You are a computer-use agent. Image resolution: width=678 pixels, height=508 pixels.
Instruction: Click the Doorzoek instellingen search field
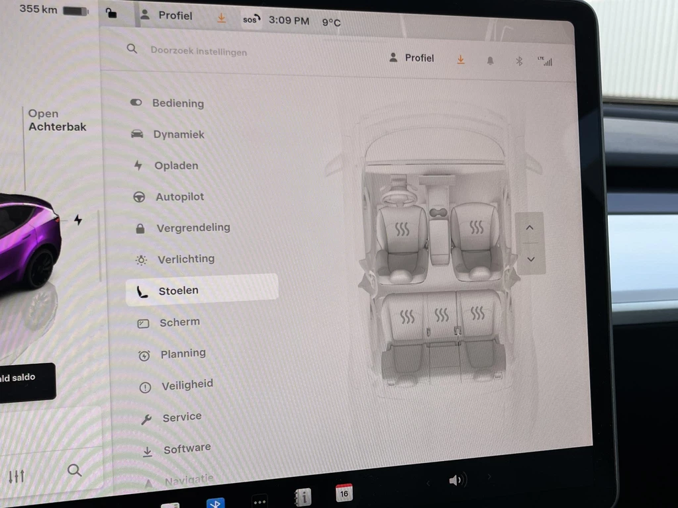pyautogui.click(x=199, y=51)
